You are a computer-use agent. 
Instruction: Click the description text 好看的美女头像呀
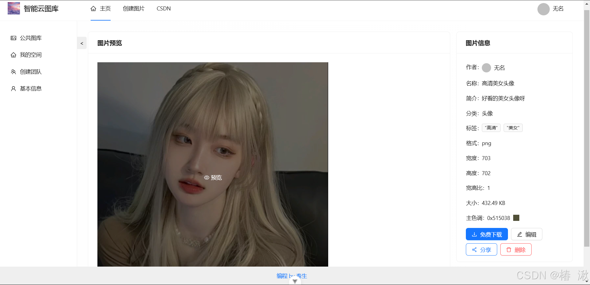(x=503, y=98)
